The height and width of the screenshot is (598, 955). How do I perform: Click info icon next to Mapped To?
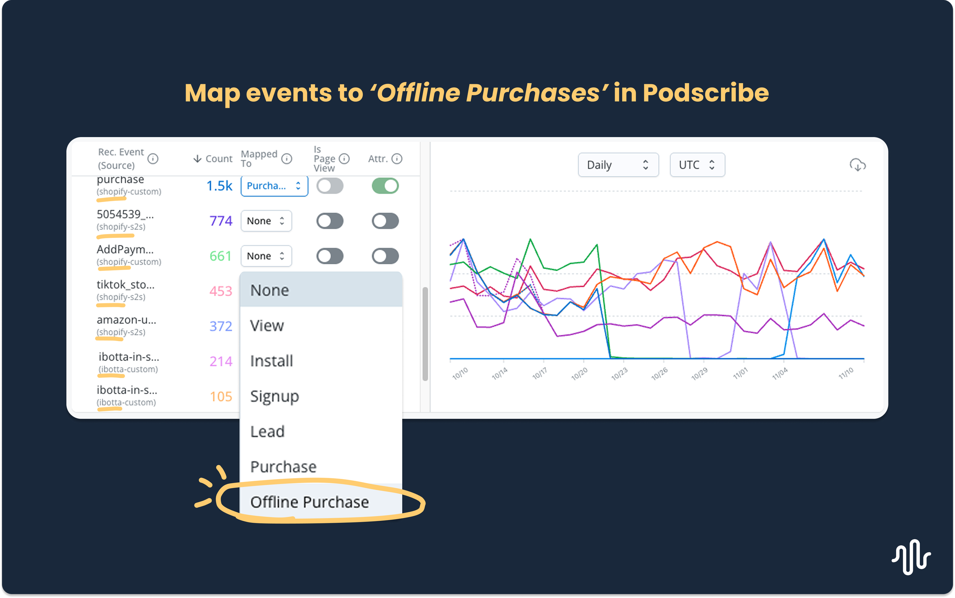286,158
